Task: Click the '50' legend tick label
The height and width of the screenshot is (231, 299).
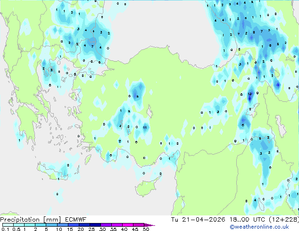Action: 146,229
